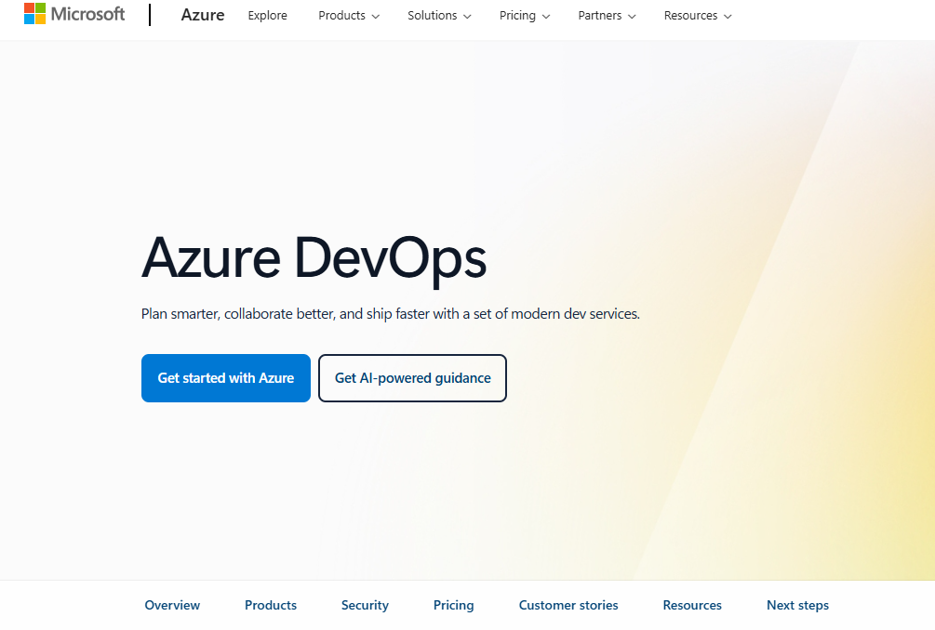Click the Microsoft logo
This screenshot has height=630, width=935.
[74, 14]
